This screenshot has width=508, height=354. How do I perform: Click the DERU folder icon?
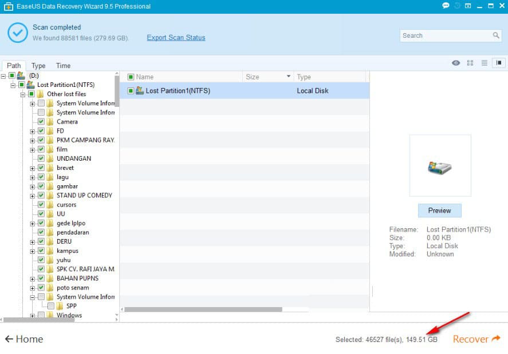click(50, 242)
